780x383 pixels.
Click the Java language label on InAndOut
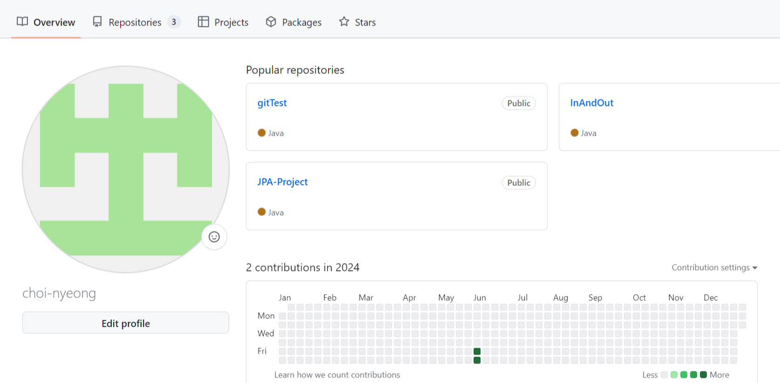click(x=589, y=133)
